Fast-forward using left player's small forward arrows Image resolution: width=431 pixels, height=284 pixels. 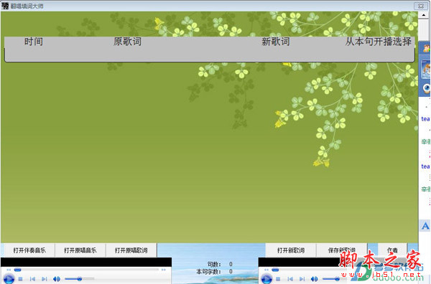pyautogui.click(x=164, y=270)
